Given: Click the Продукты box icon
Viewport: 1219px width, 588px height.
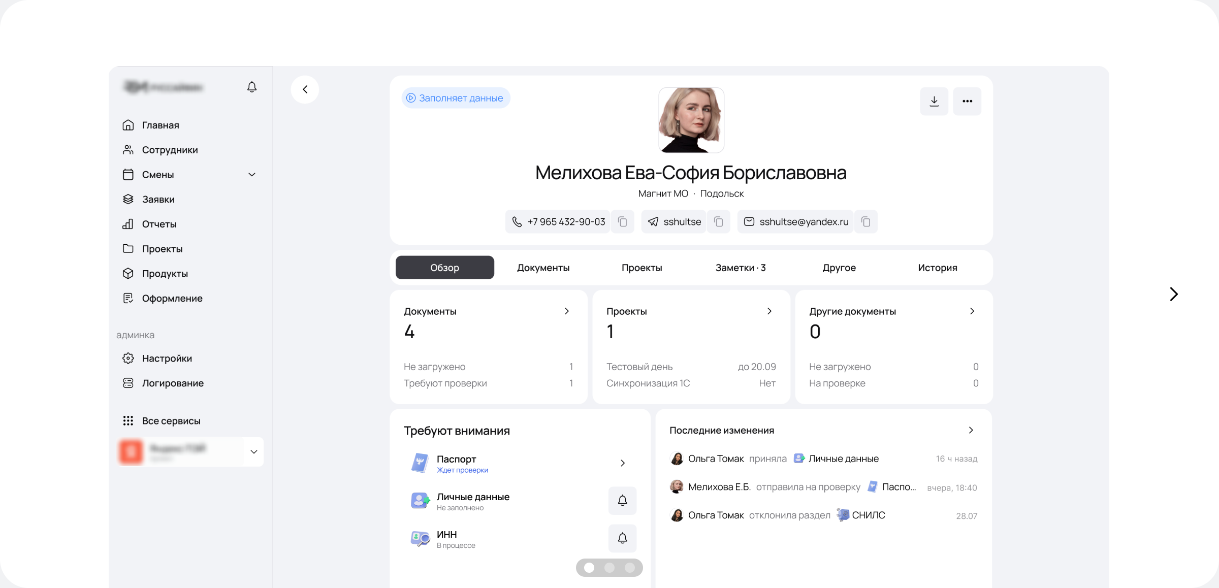Looking at the screenshot, I should 128,274.
